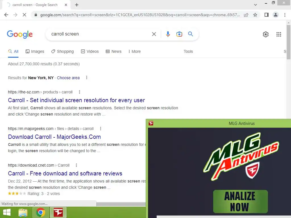Stop loading the page
Image resolution: width=291 pixels, height=218 pixels.
tap(24, 15)
